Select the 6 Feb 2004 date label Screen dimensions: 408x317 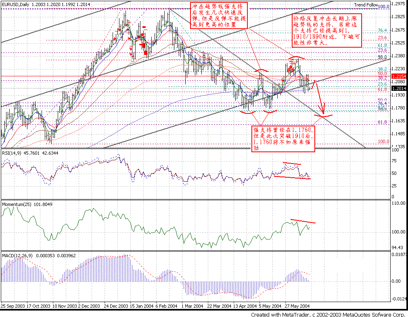167,306
